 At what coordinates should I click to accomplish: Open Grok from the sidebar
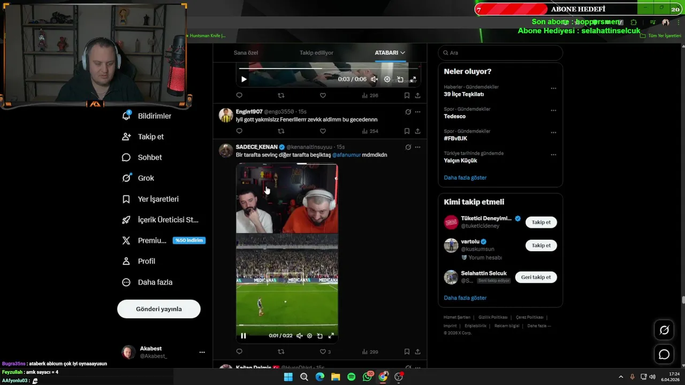[x=138, y=178]
